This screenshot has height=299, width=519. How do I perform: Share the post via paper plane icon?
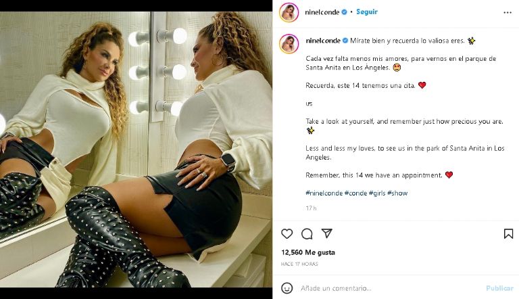[x=326, y=233]
